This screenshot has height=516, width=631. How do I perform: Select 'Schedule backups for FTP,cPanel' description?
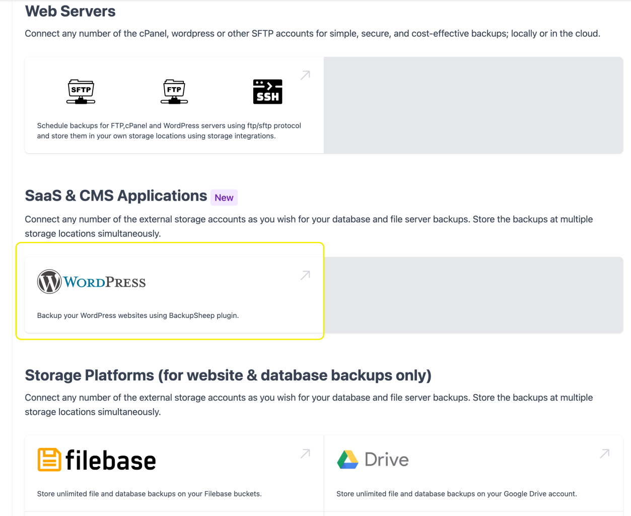(169, 131)
